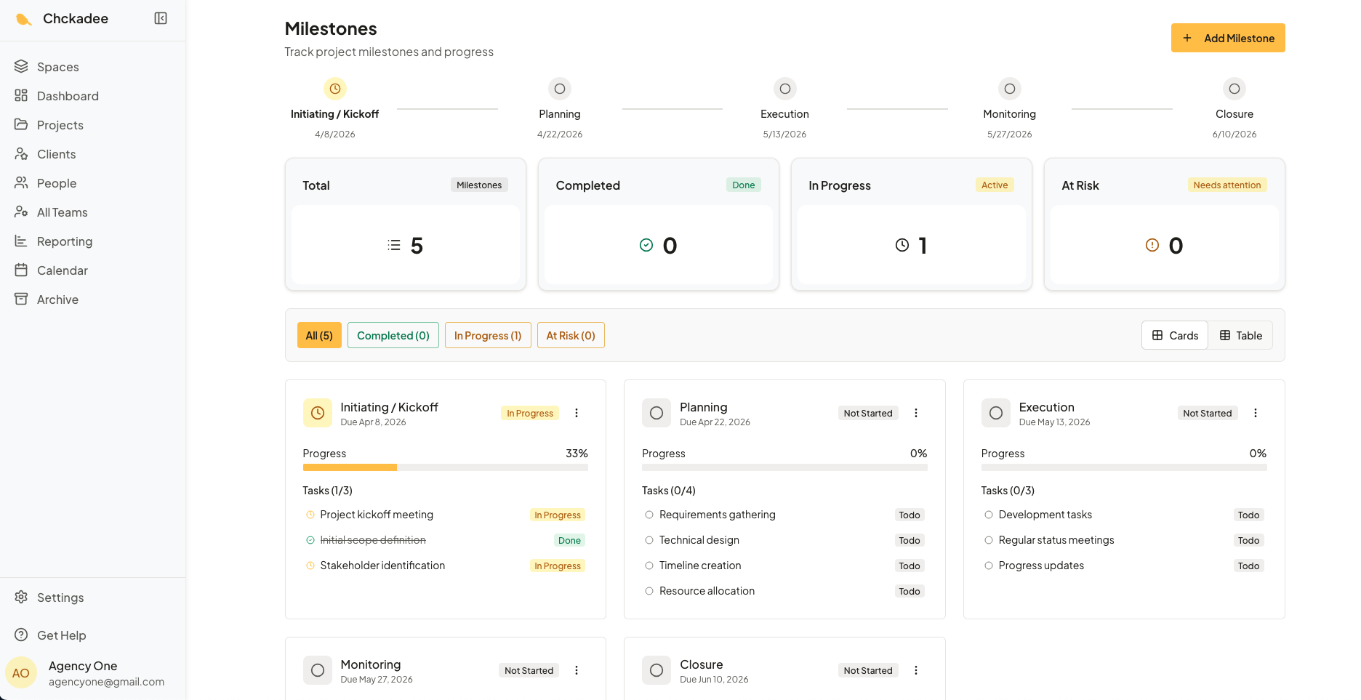Collapse the sidebar panel icon
Screen dimensions: 1361x700
pyautogui.click(x=161, y=18)
